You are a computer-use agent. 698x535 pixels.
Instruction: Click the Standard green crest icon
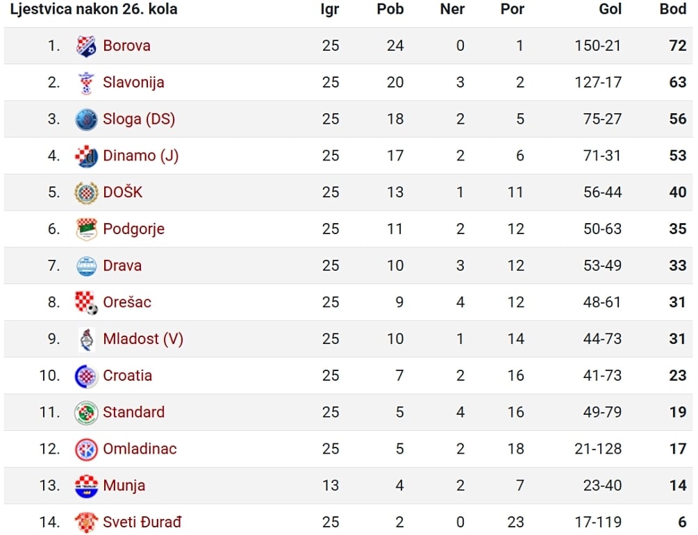click(x=86, y=413)
